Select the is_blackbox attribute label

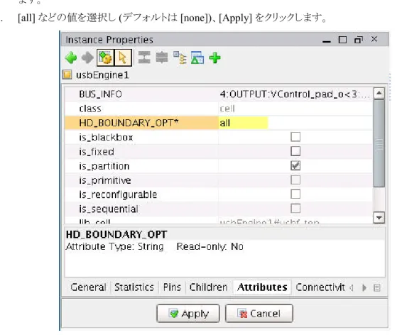(x=106, y=138)
